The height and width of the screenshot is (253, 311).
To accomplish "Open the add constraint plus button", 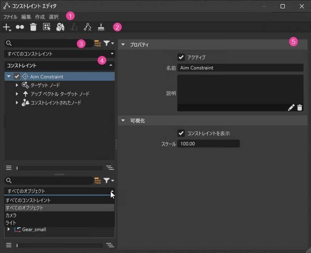I will pyautogui.click(x=7, y=27).
